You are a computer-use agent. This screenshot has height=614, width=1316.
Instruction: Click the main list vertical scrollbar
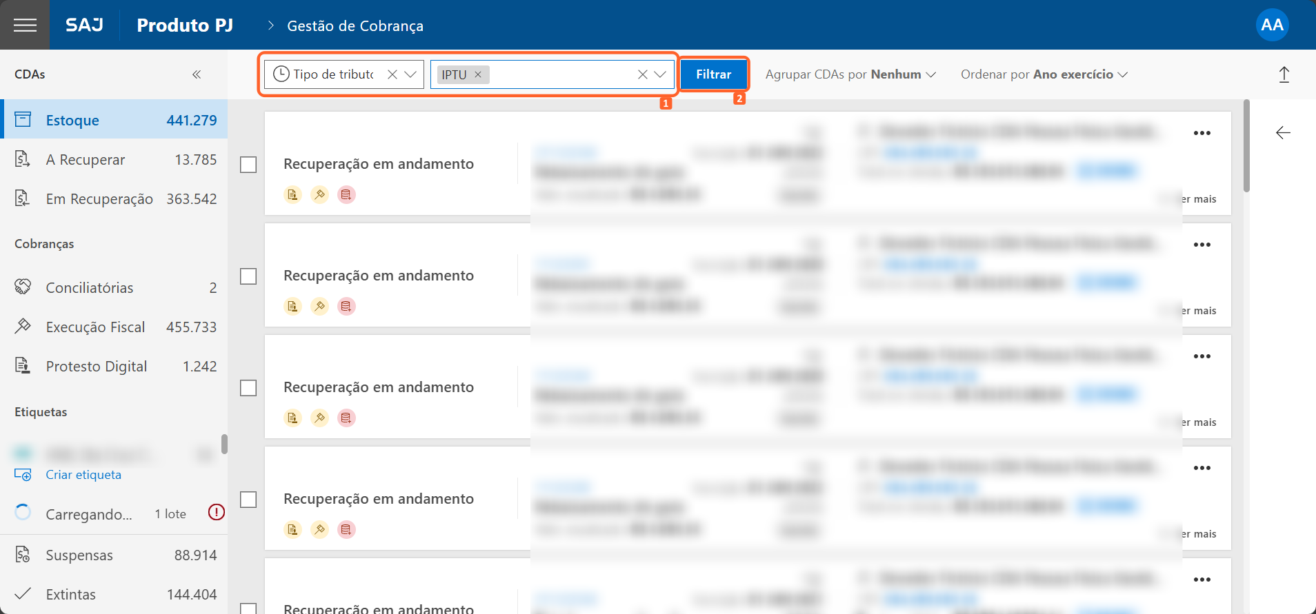pos(1246,146)
